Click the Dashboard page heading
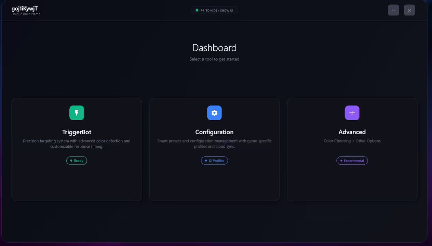432x246 pixels. click(x=214, y=48)
